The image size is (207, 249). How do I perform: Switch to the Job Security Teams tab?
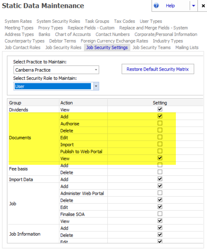click(152, 48)
